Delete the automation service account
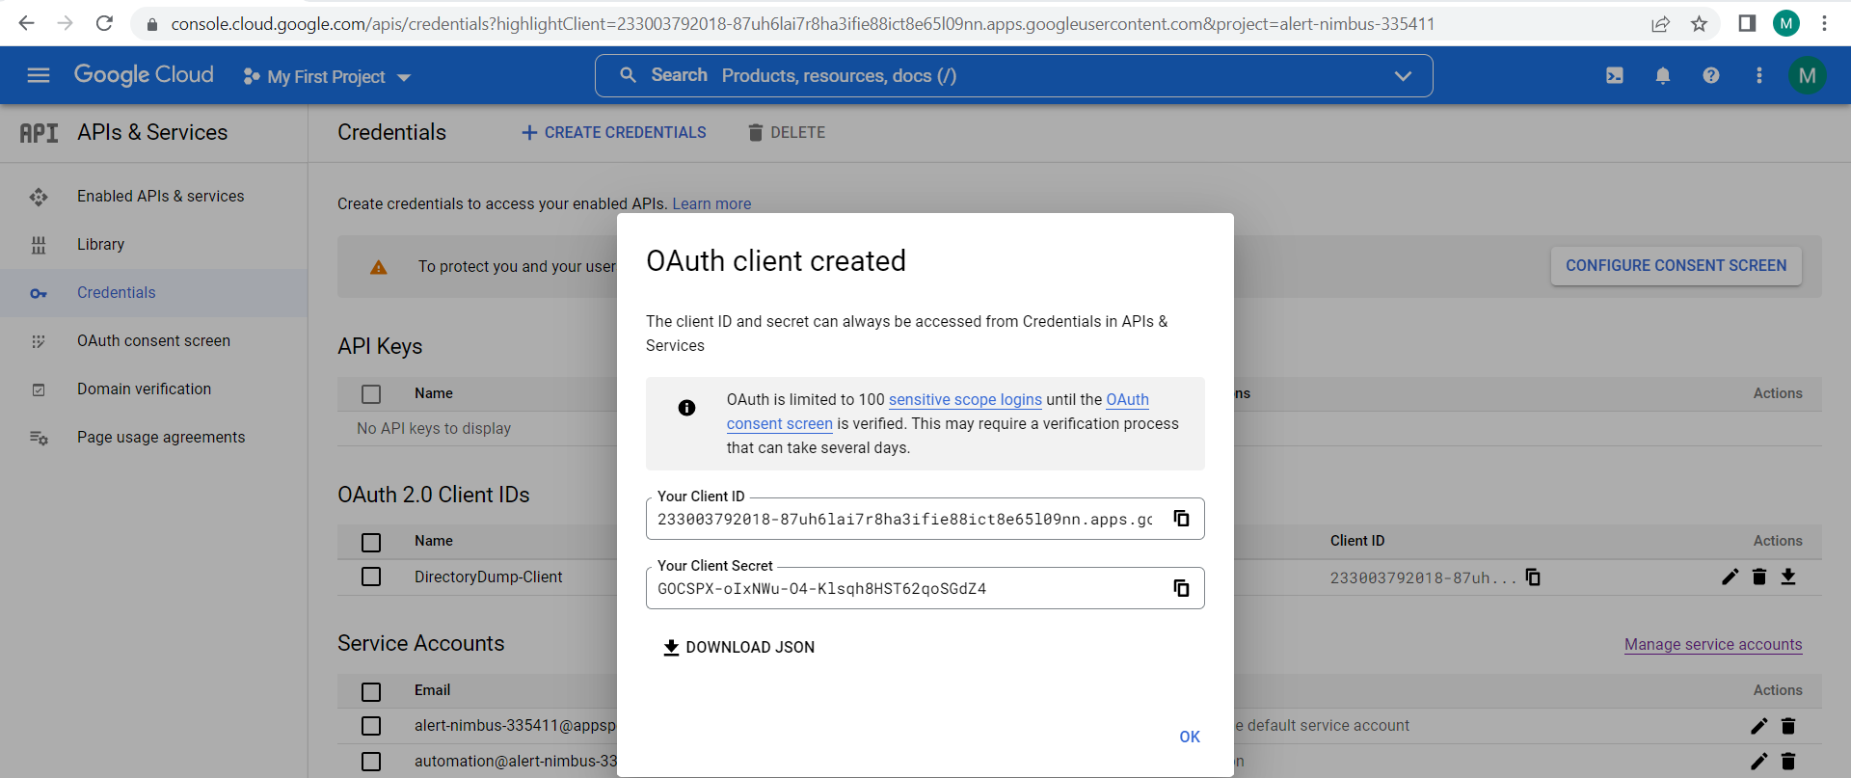 [x=1788, y=762]
